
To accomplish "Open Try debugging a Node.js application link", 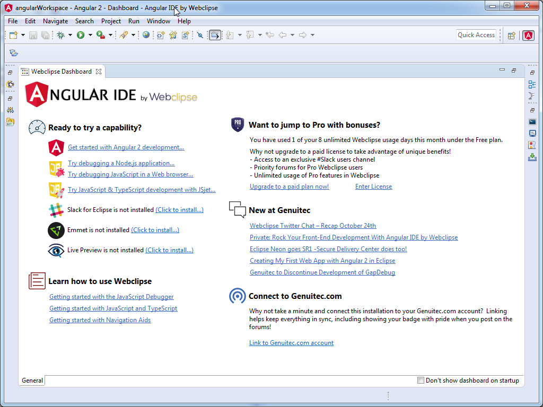I will (121, 163).
